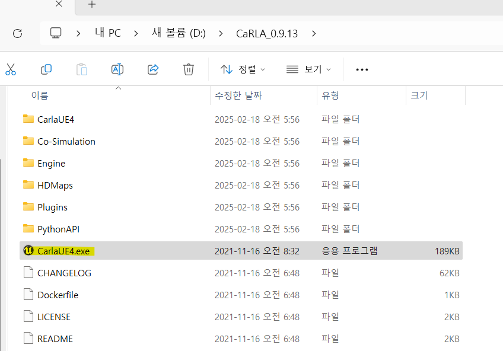This screenshot has height=351, width=503.
Task: Select the HDMaps folder icon
Action: coord(28,185)
